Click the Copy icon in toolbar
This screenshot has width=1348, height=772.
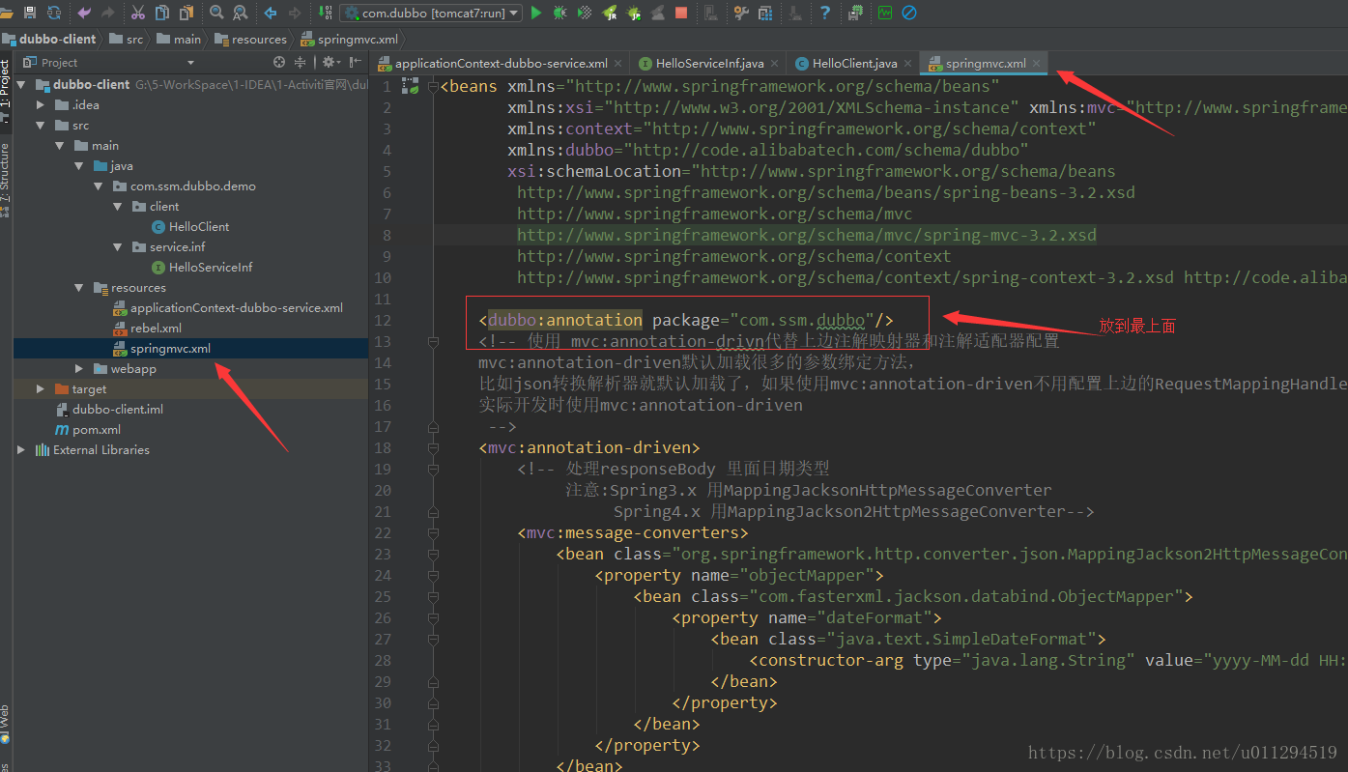(161, 13)
